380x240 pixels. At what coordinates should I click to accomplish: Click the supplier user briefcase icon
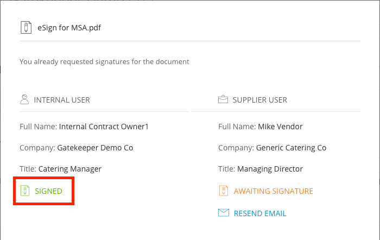(x=223, y=99)
